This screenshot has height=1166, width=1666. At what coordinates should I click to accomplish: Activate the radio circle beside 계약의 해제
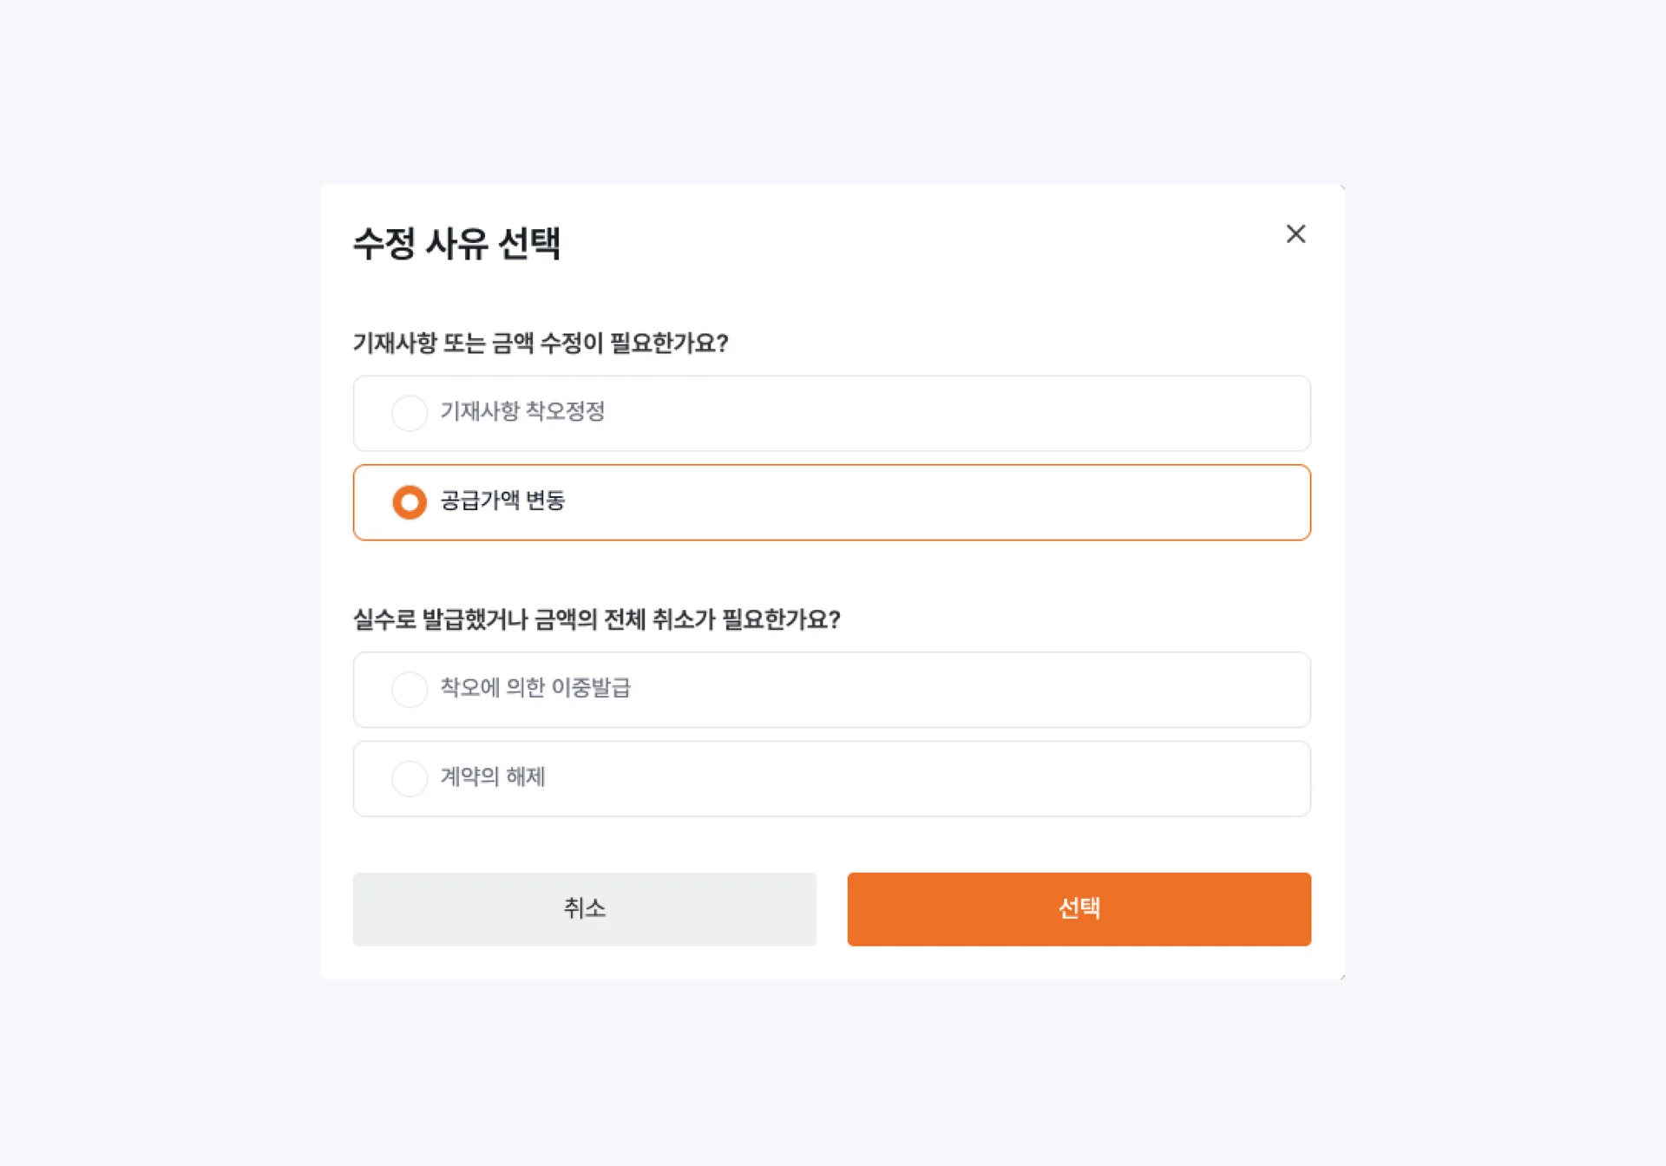409,778
